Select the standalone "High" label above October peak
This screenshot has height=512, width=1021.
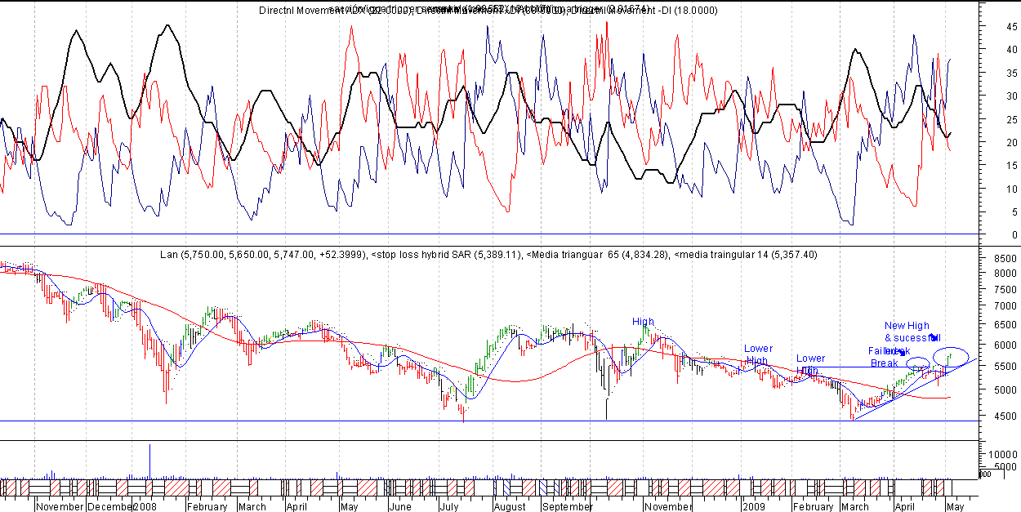coord(643,322)
